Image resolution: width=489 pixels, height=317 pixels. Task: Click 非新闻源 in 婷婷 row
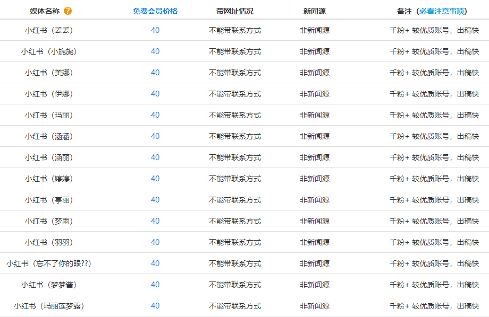coord(315,179)
